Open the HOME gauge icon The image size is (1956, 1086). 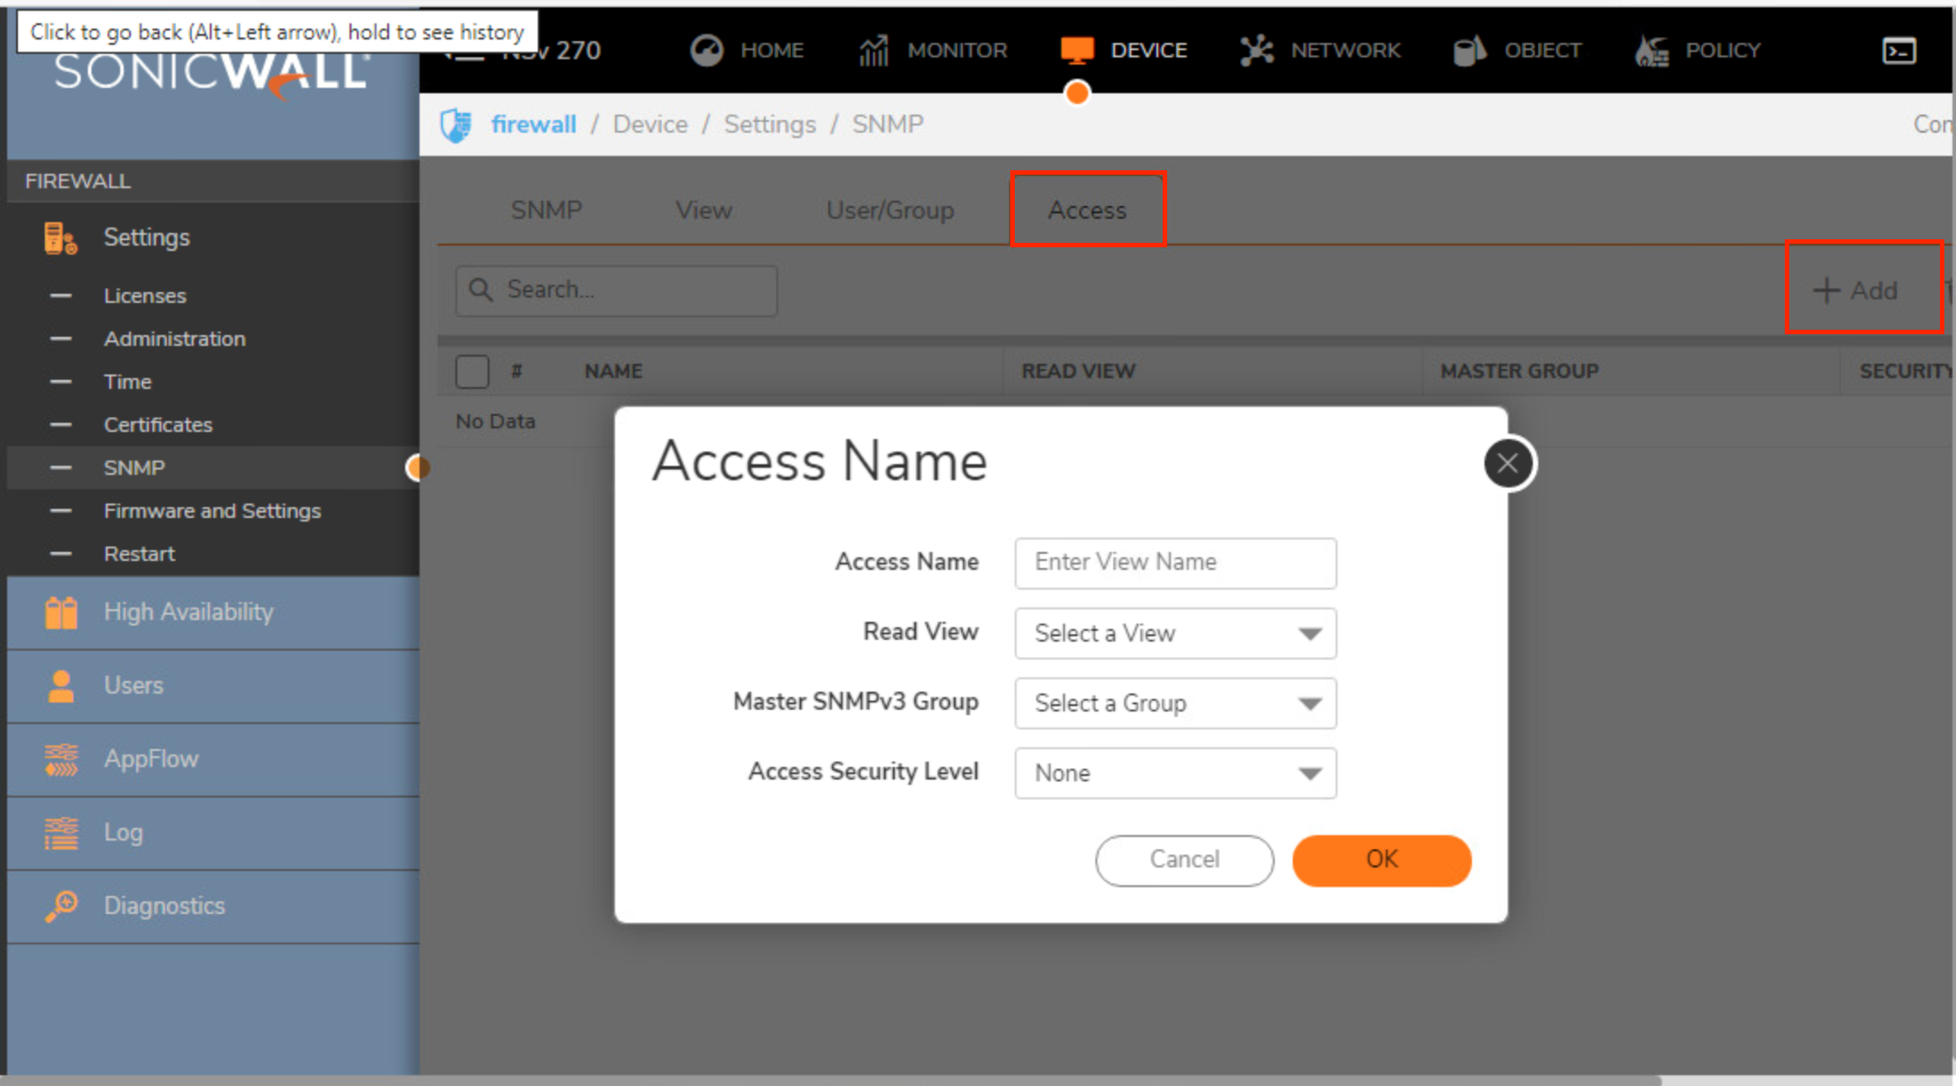click(706, 50)
